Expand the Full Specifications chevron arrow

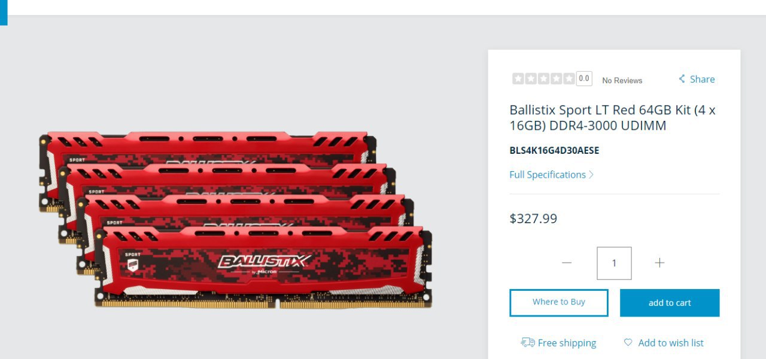pos(591,175)
